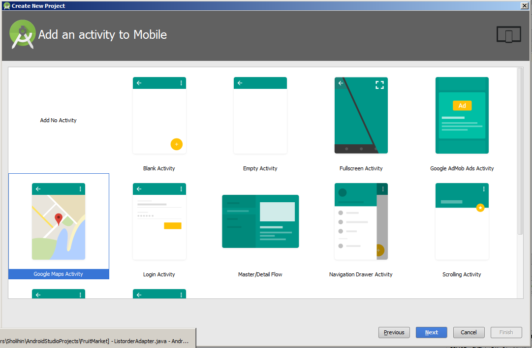Click the overflow dots on Google Maps thumbnail

coord(80,189)
